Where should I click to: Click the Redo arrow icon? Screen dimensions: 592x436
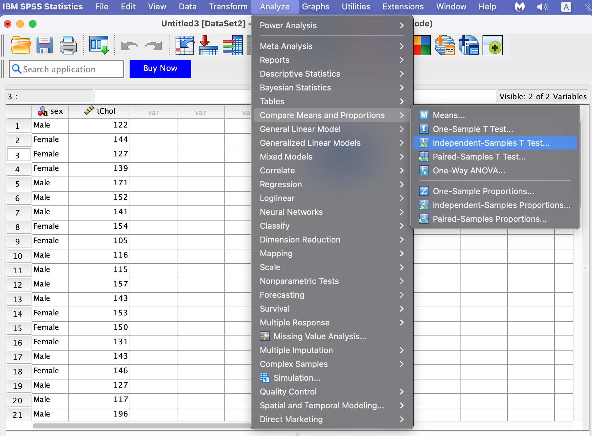[x=154, y=46]
